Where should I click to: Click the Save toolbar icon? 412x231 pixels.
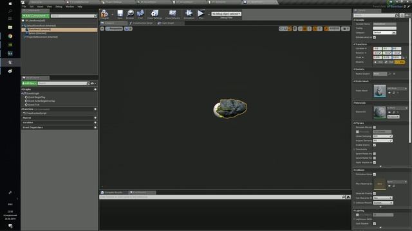pos(120,14)
